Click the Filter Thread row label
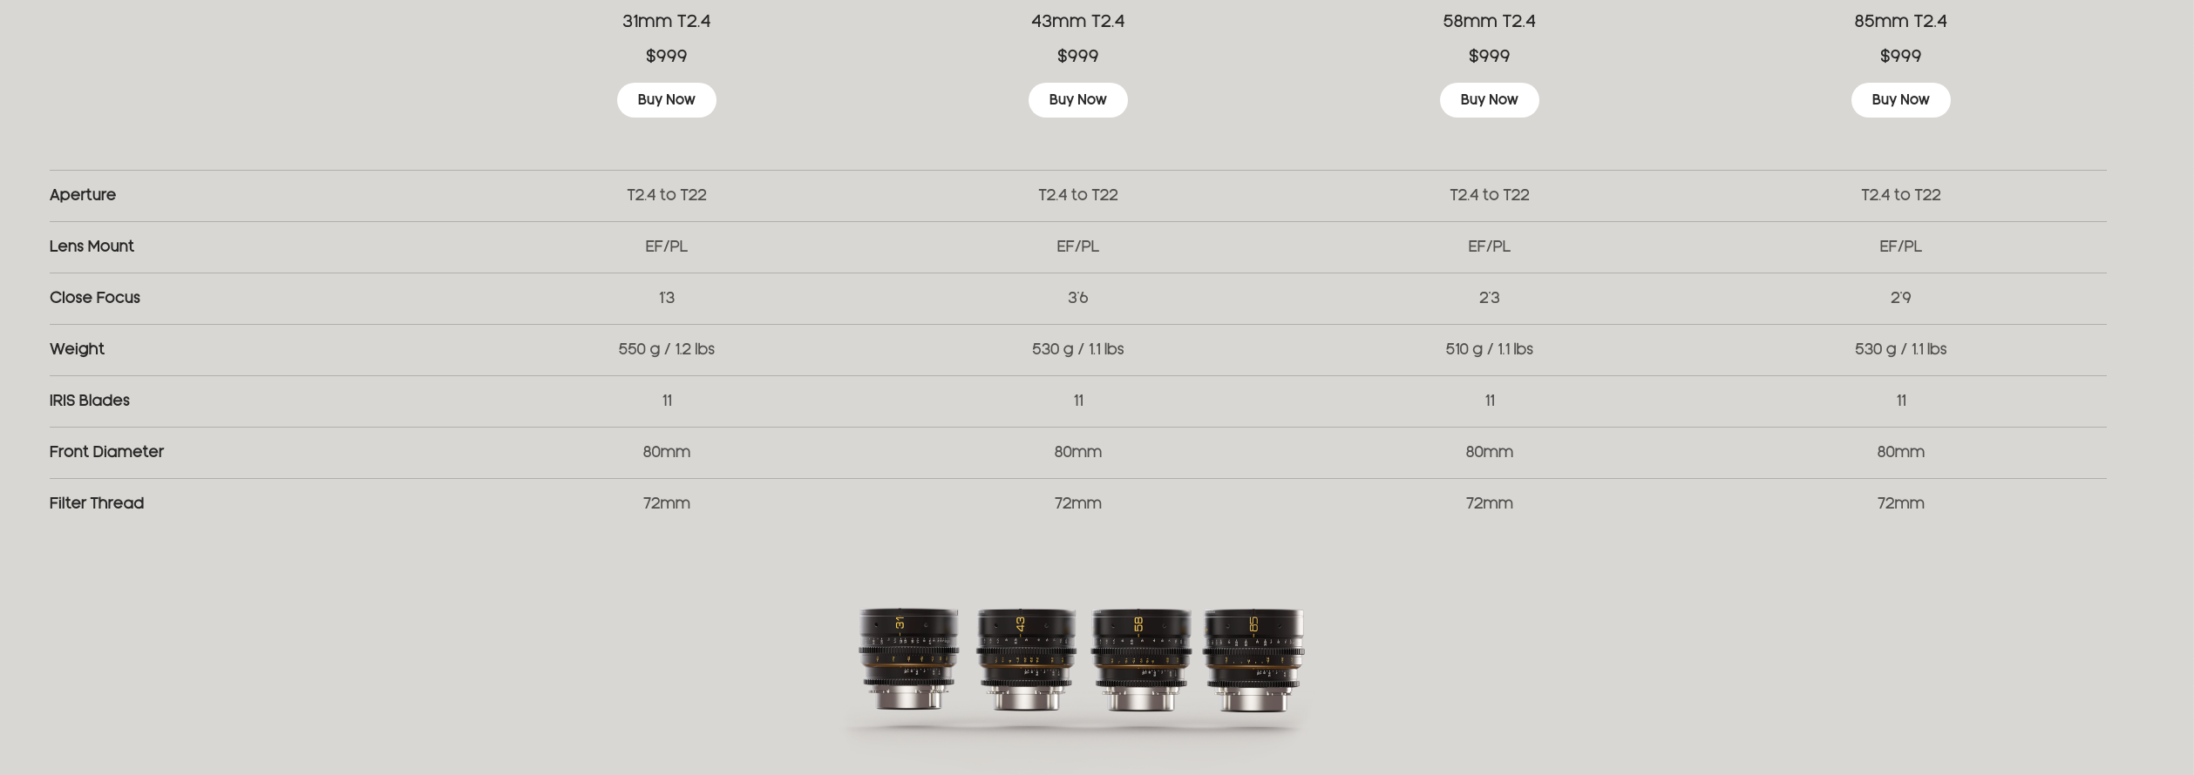This screenshot has width=2194, height=775. (97, 503)
